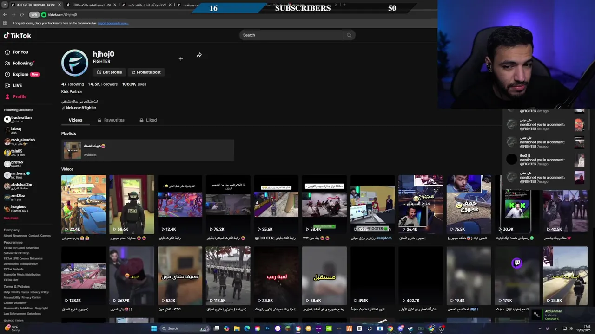Open the LIVE section

pos(13,85)
